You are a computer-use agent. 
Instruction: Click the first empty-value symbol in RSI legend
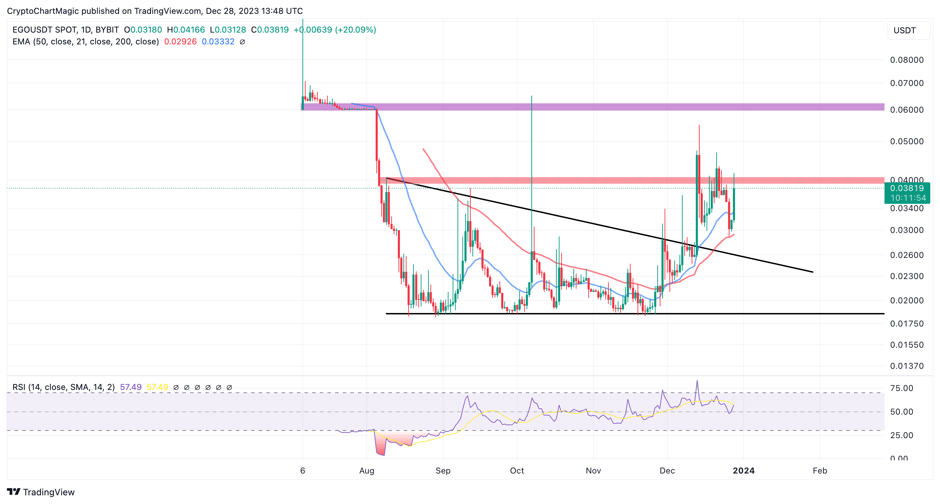(x=176, y=387)
